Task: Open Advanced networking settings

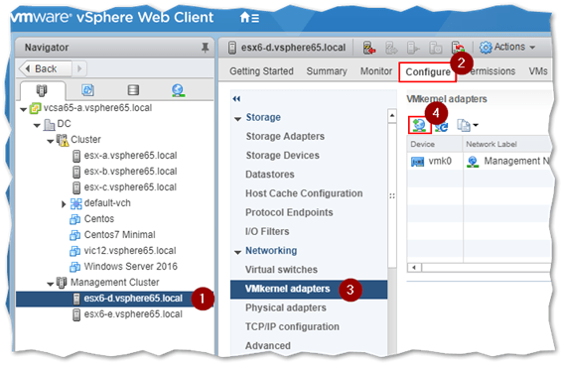Action: click(268, 345)
